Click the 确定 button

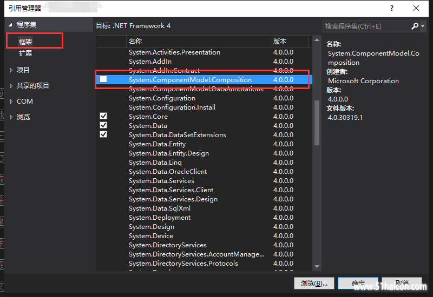point(358,283)
